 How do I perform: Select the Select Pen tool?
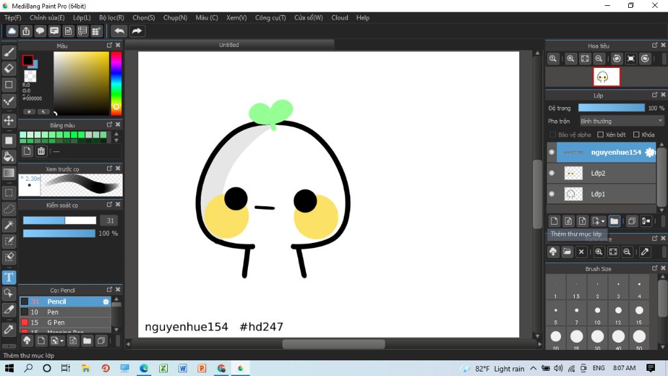point(9,241)
